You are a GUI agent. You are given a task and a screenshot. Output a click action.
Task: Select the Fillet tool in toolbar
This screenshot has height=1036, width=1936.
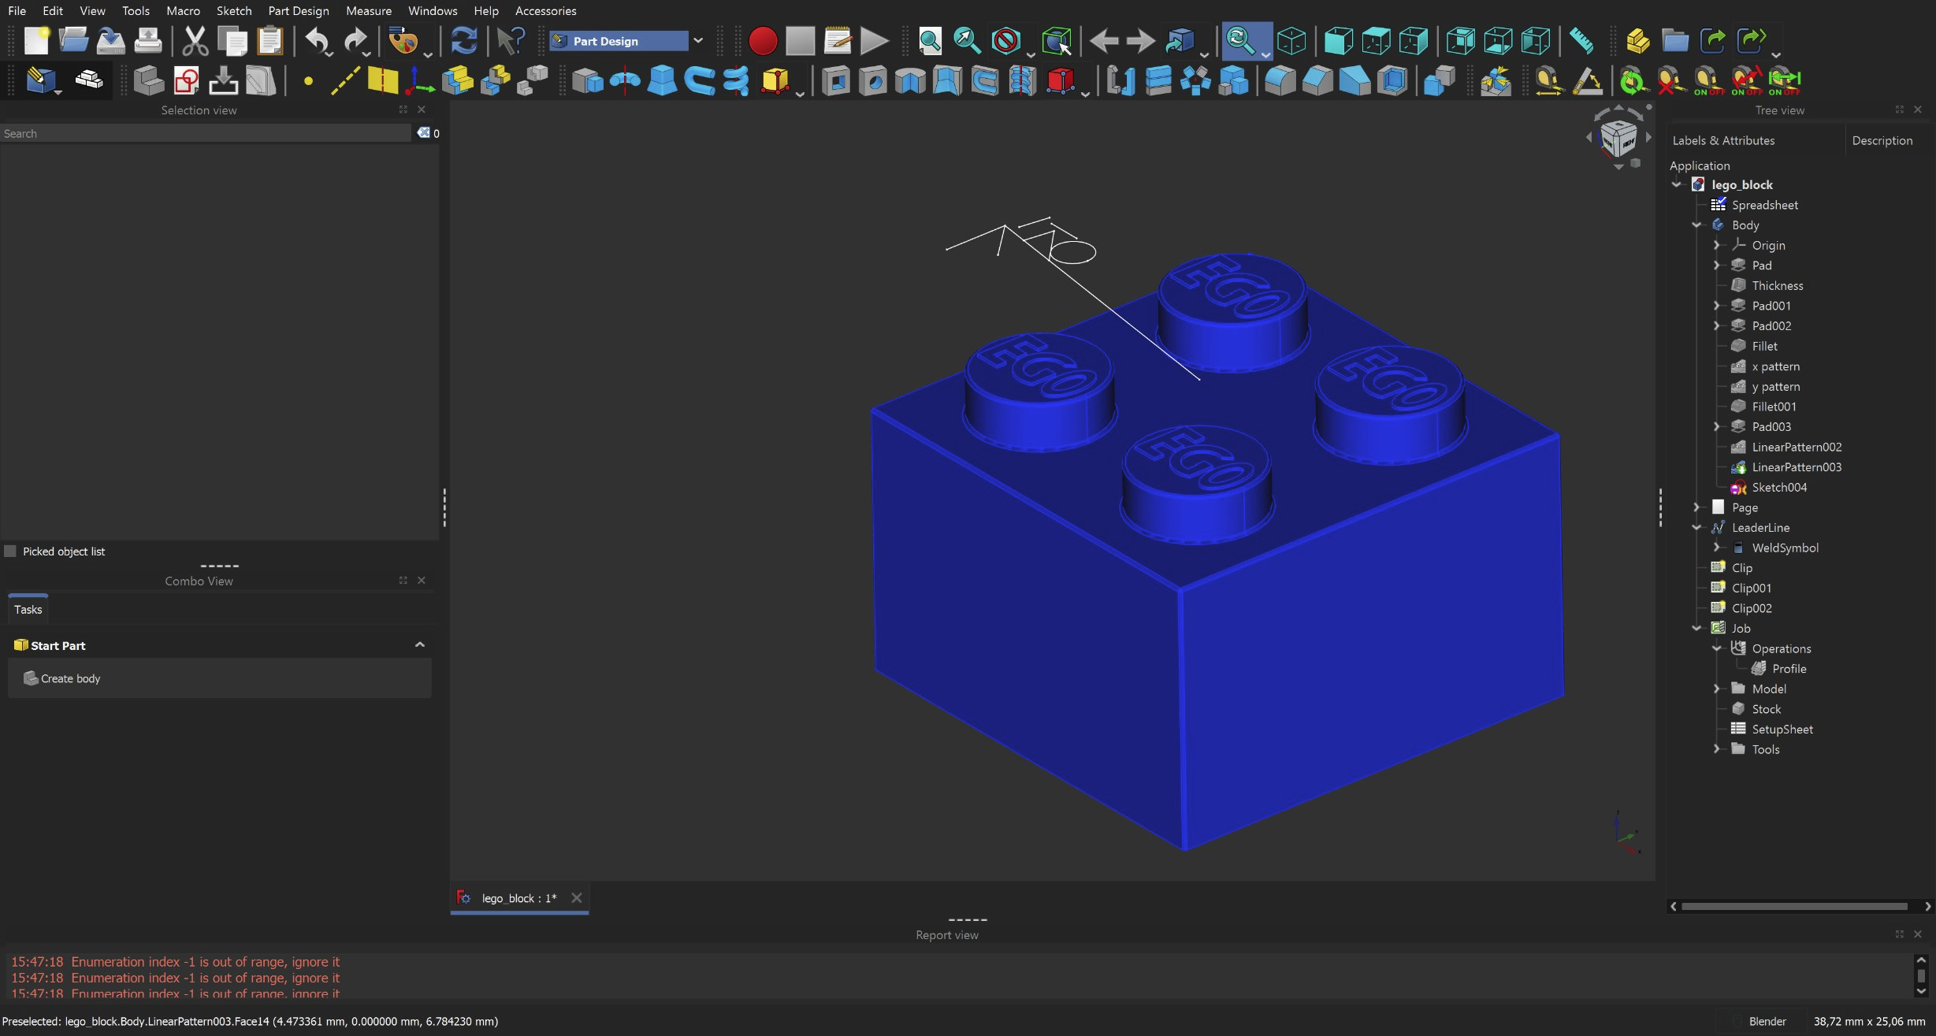1280,80
